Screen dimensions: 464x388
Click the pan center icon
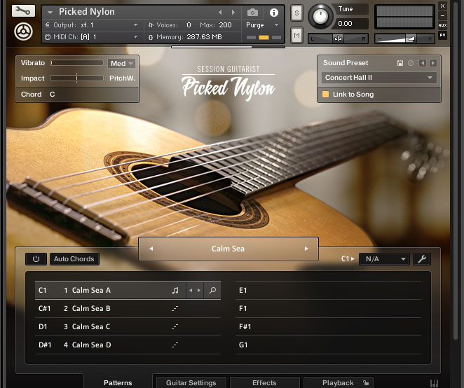[339, 39]
